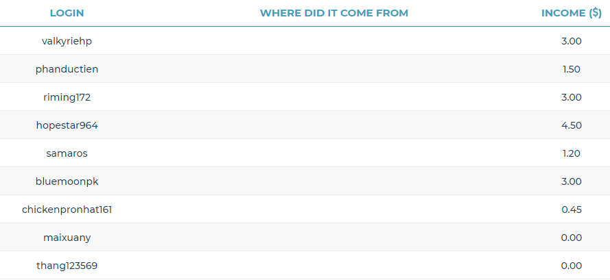Screen dimensions: 610x280
Task: Select the maixuany login
Action: [x=67, y=238]
